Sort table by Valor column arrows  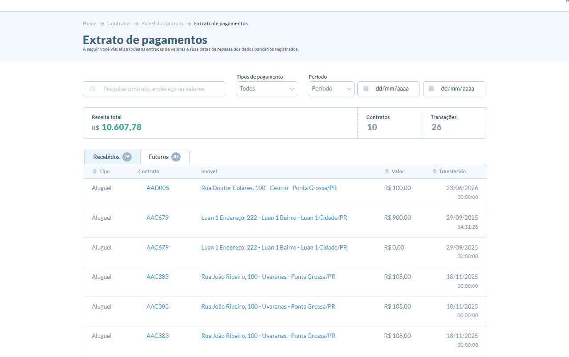(x=387, y=171)
